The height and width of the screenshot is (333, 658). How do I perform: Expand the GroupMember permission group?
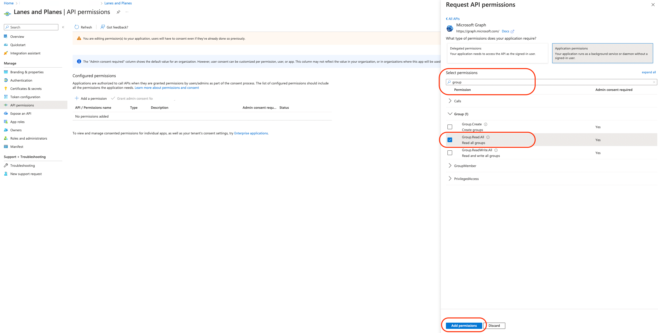(450, 166)
